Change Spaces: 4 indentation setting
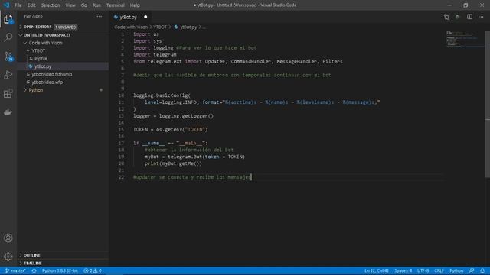This screenshot has width=490, height=275. click(x=403, y=270)
